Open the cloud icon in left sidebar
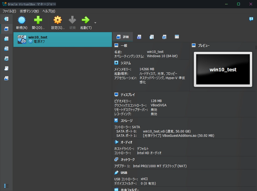Screen dimensions: 257x191 point(6,68)
